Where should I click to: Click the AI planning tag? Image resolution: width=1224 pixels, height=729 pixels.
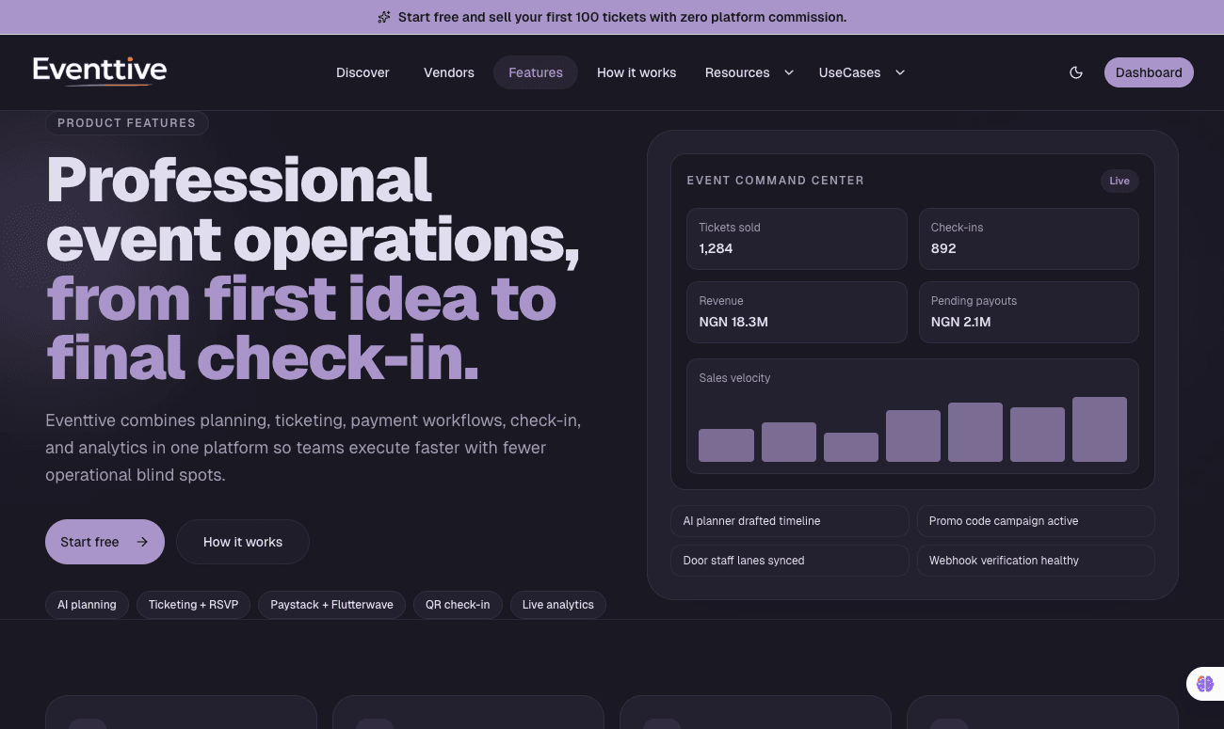click(87, 605)
